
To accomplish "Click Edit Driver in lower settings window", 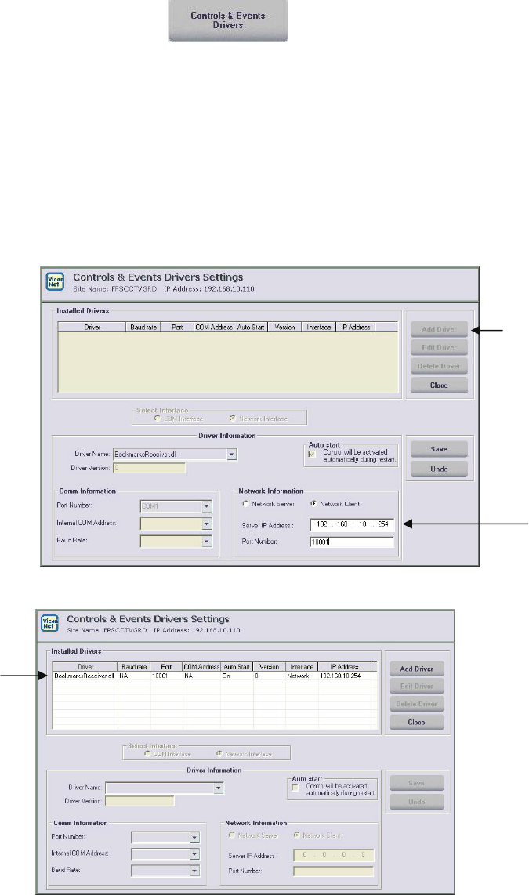I will pos(417,687).
